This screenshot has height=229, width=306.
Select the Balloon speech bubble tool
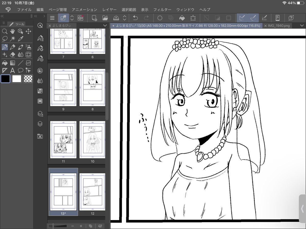[x=20, y=70]
